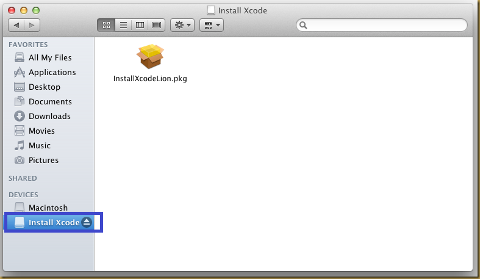The image size is (480, 279).
Task: Switch to list view
Action: pyautogui.click(x=123, y=25)
